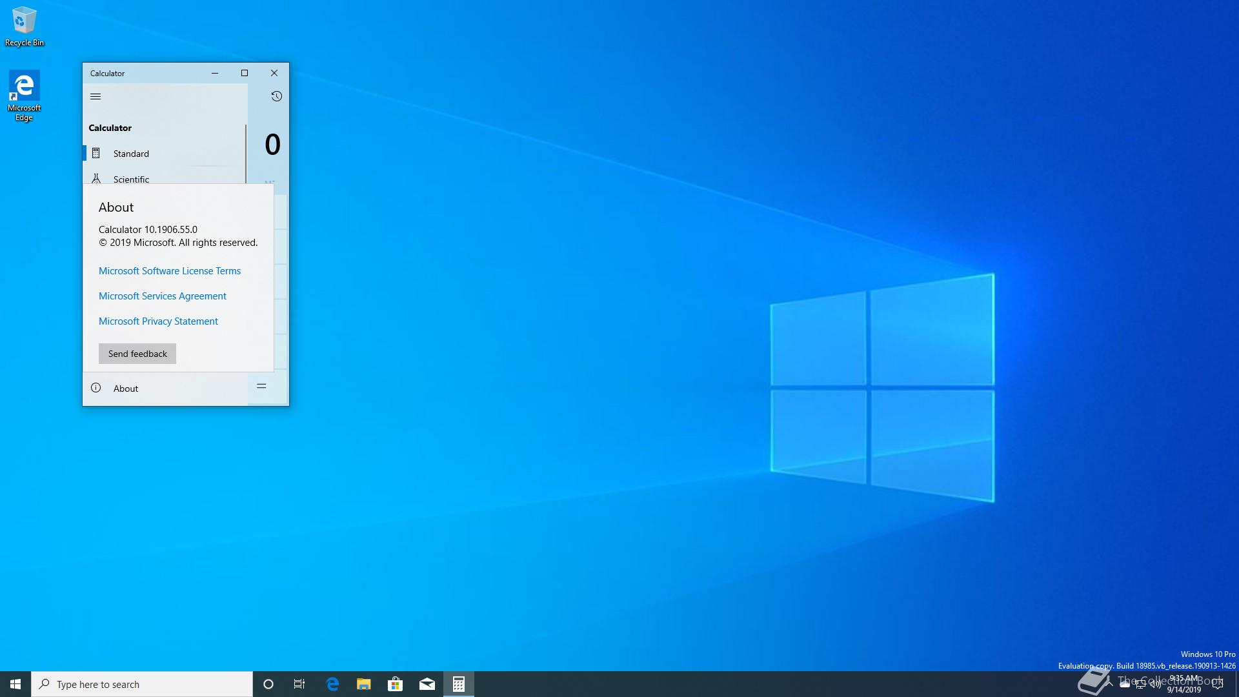Click the taskbar search box
The image size is (1239, 697).
(x=142, y=684)
